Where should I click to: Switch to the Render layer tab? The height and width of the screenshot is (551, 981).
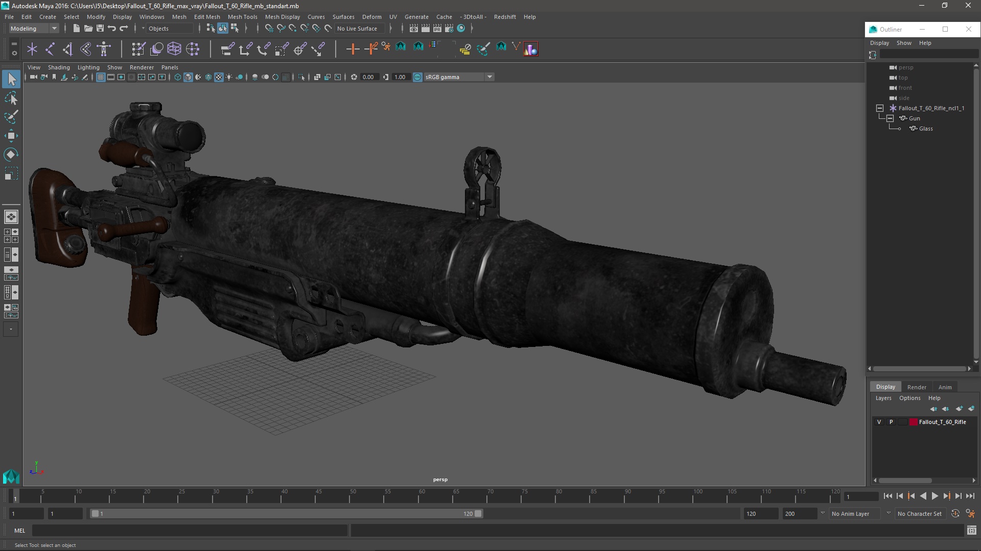tap(917, 387)
